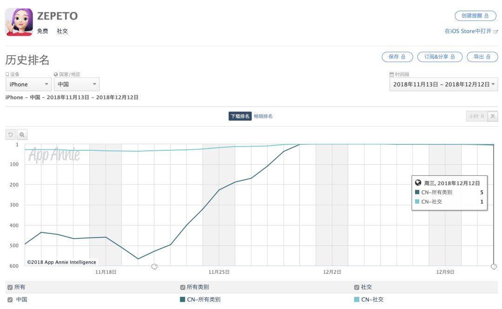Click the magnifier zoom icon above chart
The width and height of the screenshot is (502, 309).
(22, 135)
